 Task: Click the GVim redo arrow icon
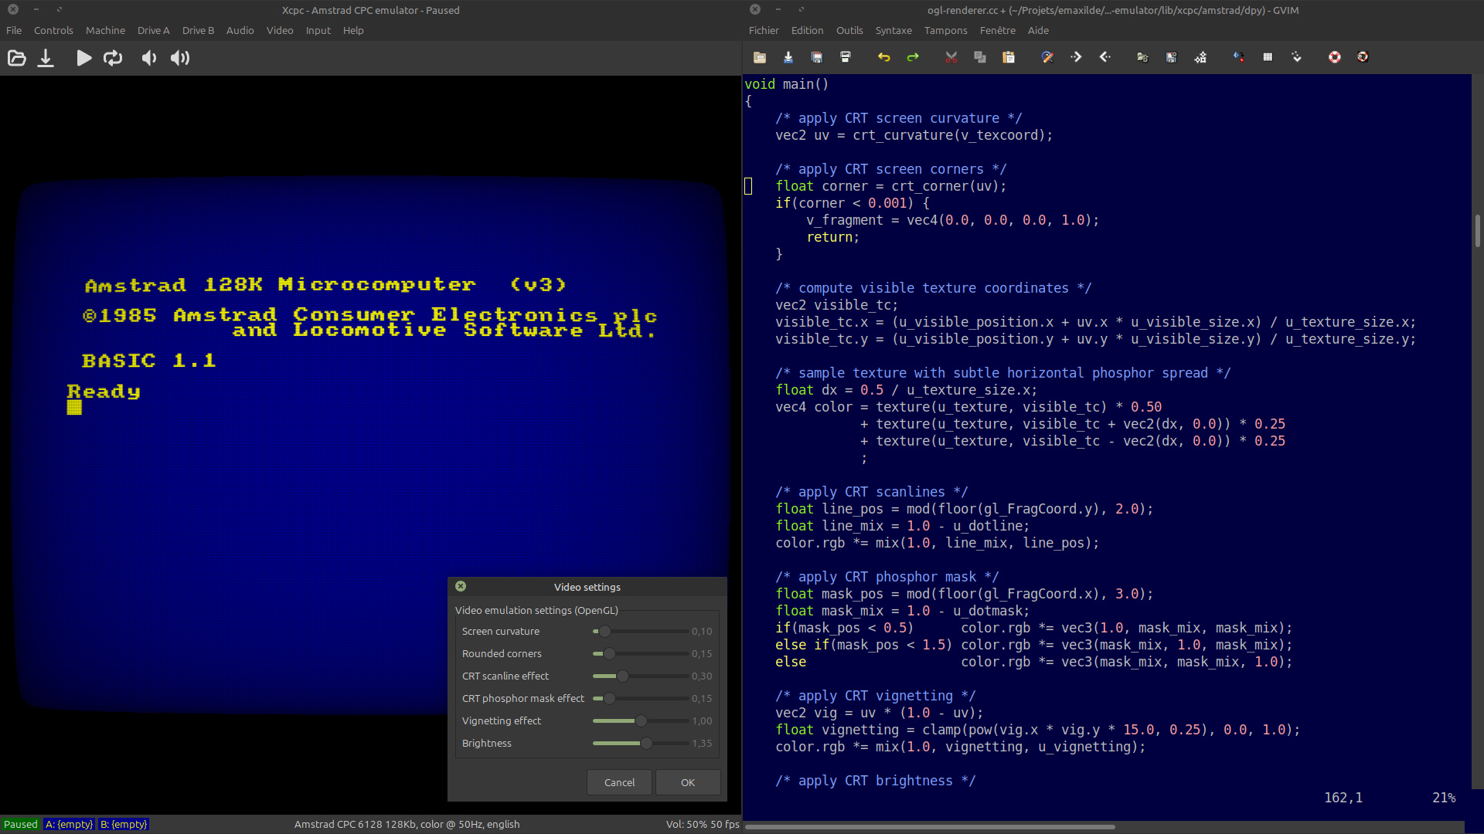tap(913, 57)
